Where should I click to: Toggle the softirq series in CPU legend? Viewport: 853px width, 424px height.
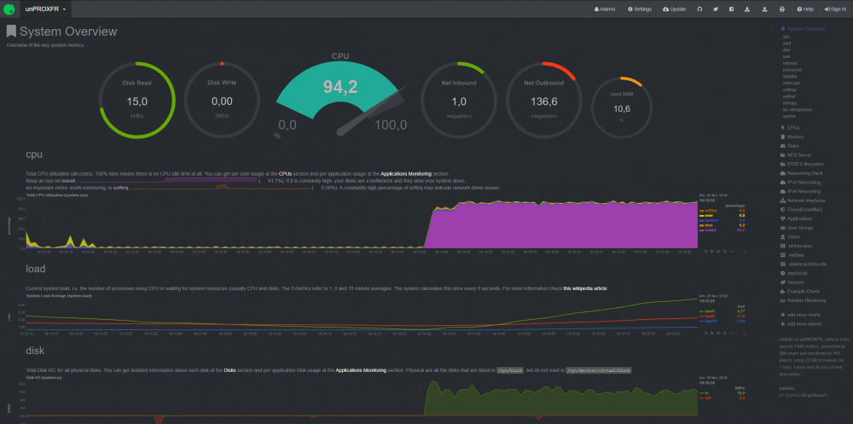pos(708,210)
